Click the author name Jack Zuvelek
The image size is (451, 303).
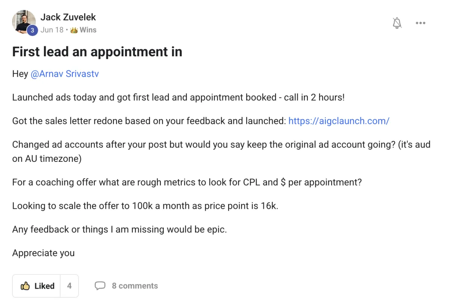(68, 17)
